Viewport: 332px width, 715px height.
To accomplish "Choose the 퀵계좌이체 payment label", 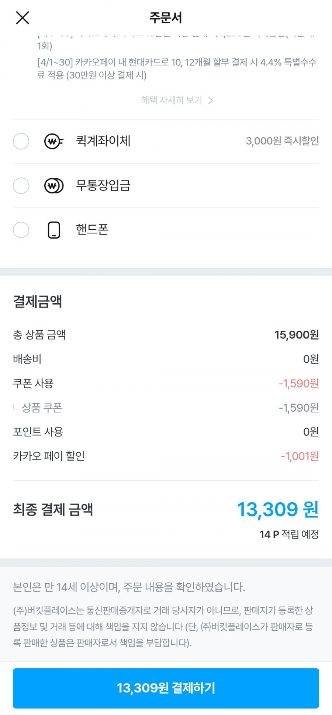I will pos(103,141).
